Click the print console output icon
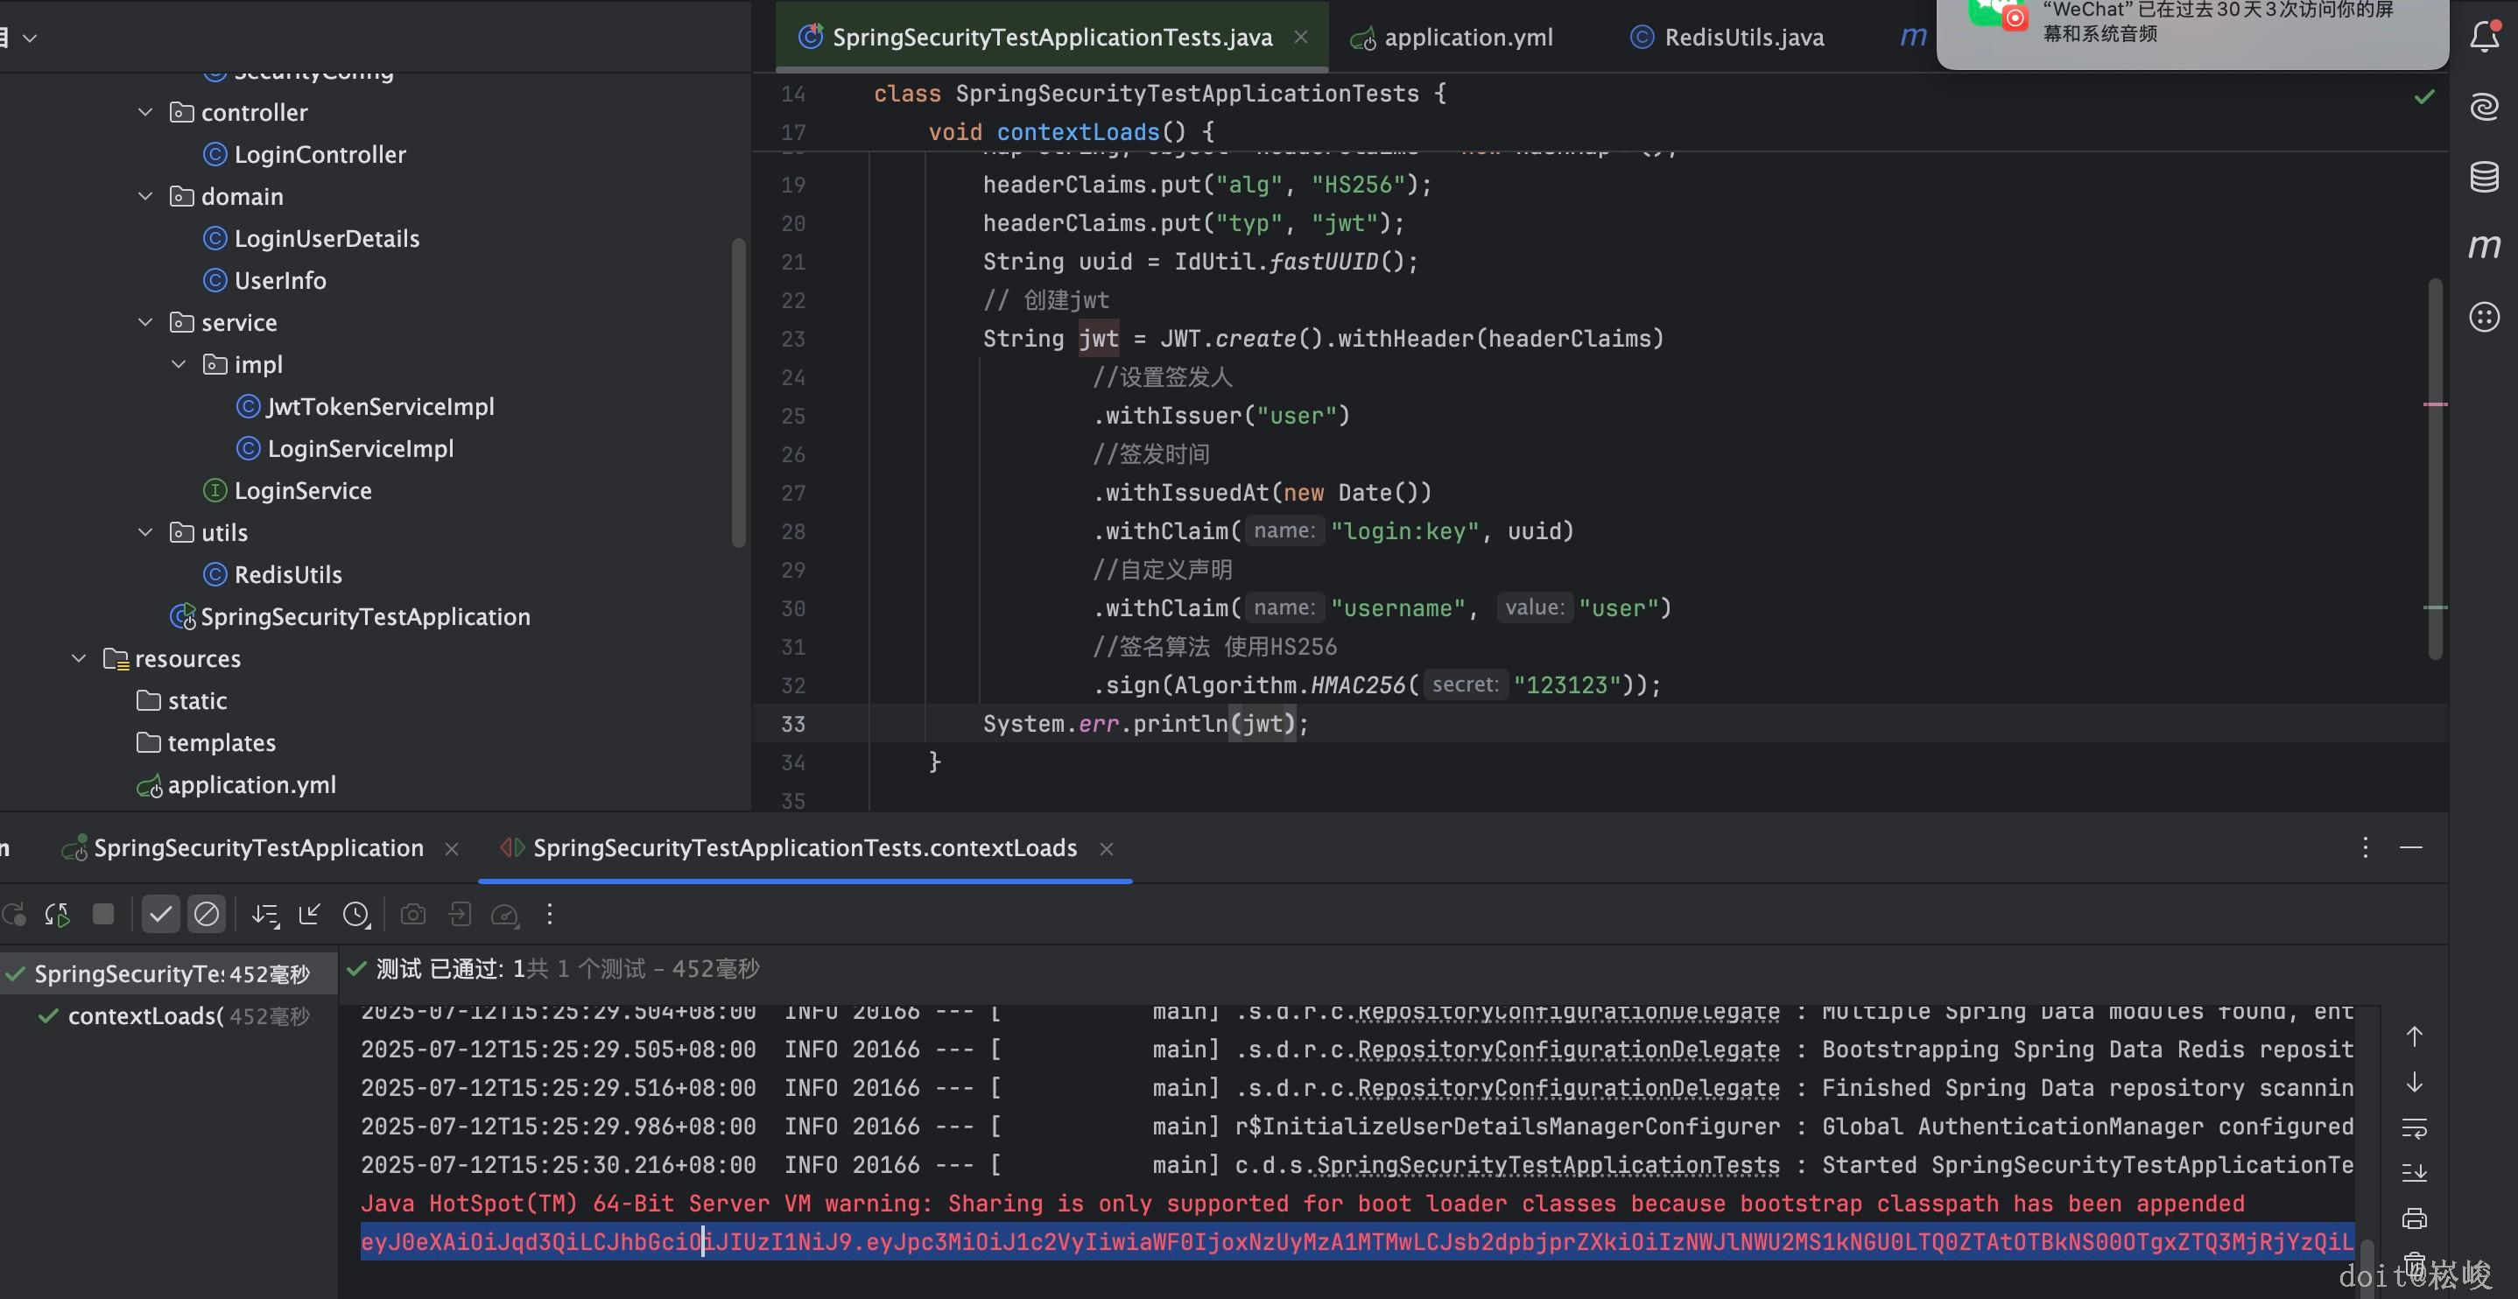 2415,1218
